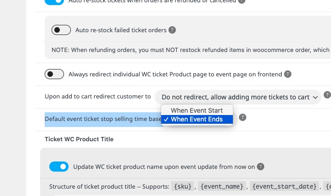Choose When Event Ends option
This screenshot has height=196, width=331.
pos(197,119)
